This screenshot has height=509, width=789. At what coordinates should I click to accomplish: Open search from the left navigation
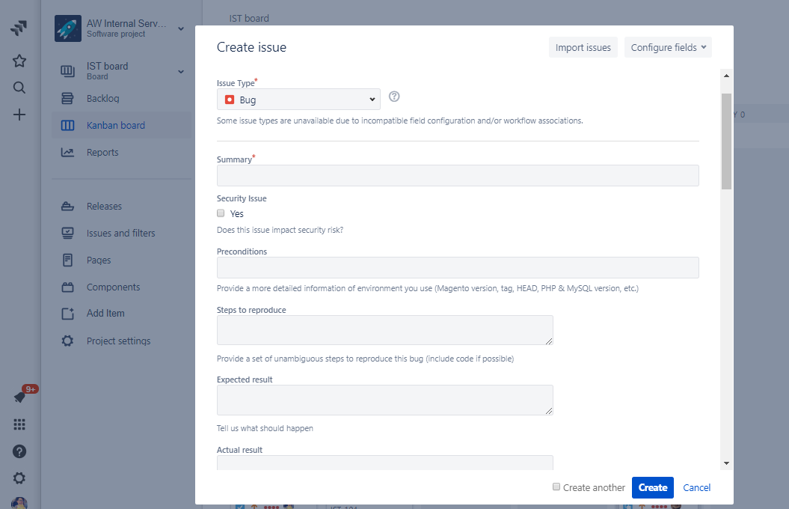19,88
